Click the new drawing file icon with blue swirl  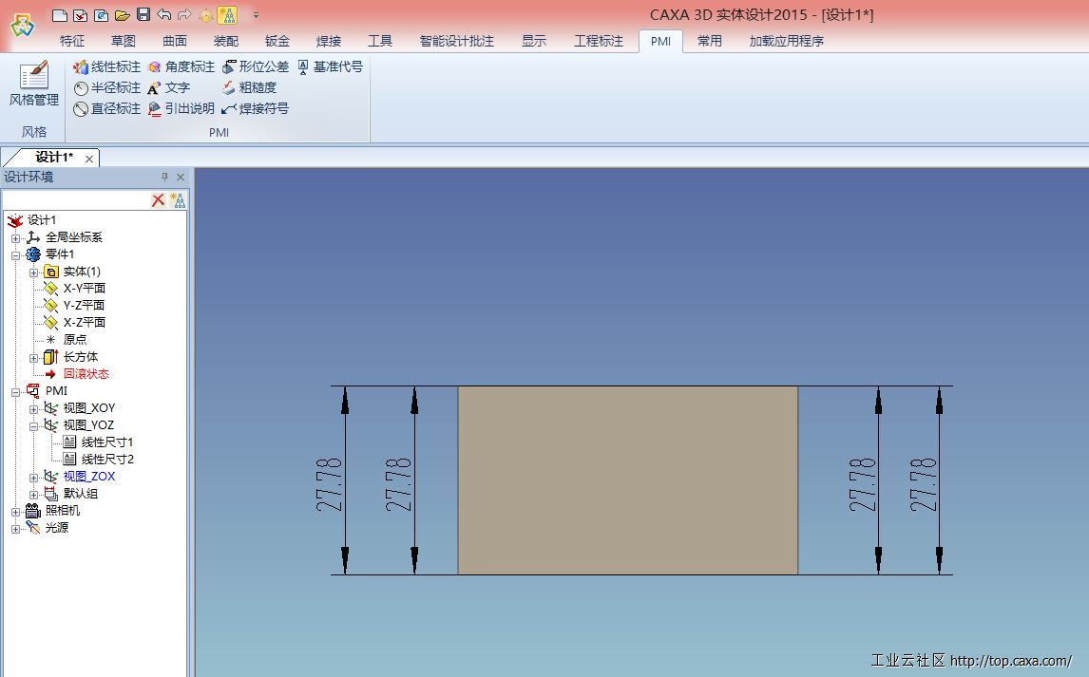click(102, 14)
